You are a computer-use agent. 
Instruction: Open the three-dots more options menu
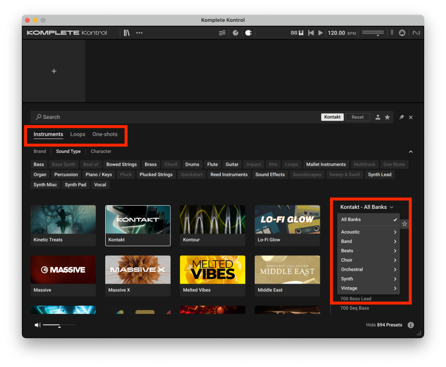point(139,33)
